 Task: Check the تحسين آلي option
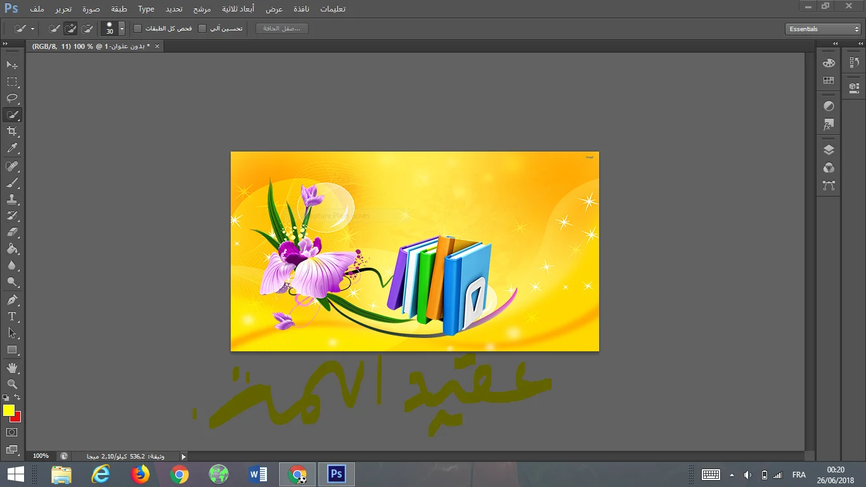pos(202,29)
